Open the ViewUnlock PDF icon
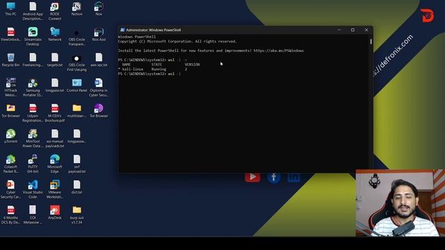This screenshot has height=250, width=445. pos(11,34)
